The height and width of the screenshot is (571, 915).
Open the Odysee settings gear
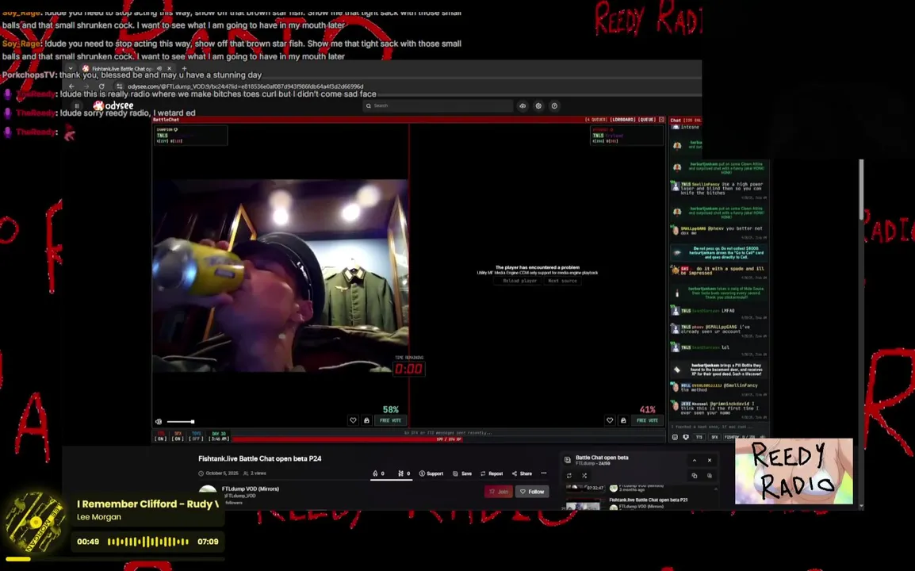tap(538, 105)
